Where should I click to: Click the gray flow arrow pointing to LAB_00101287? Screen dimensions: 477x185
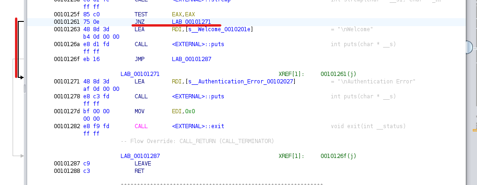click(21, 156)
